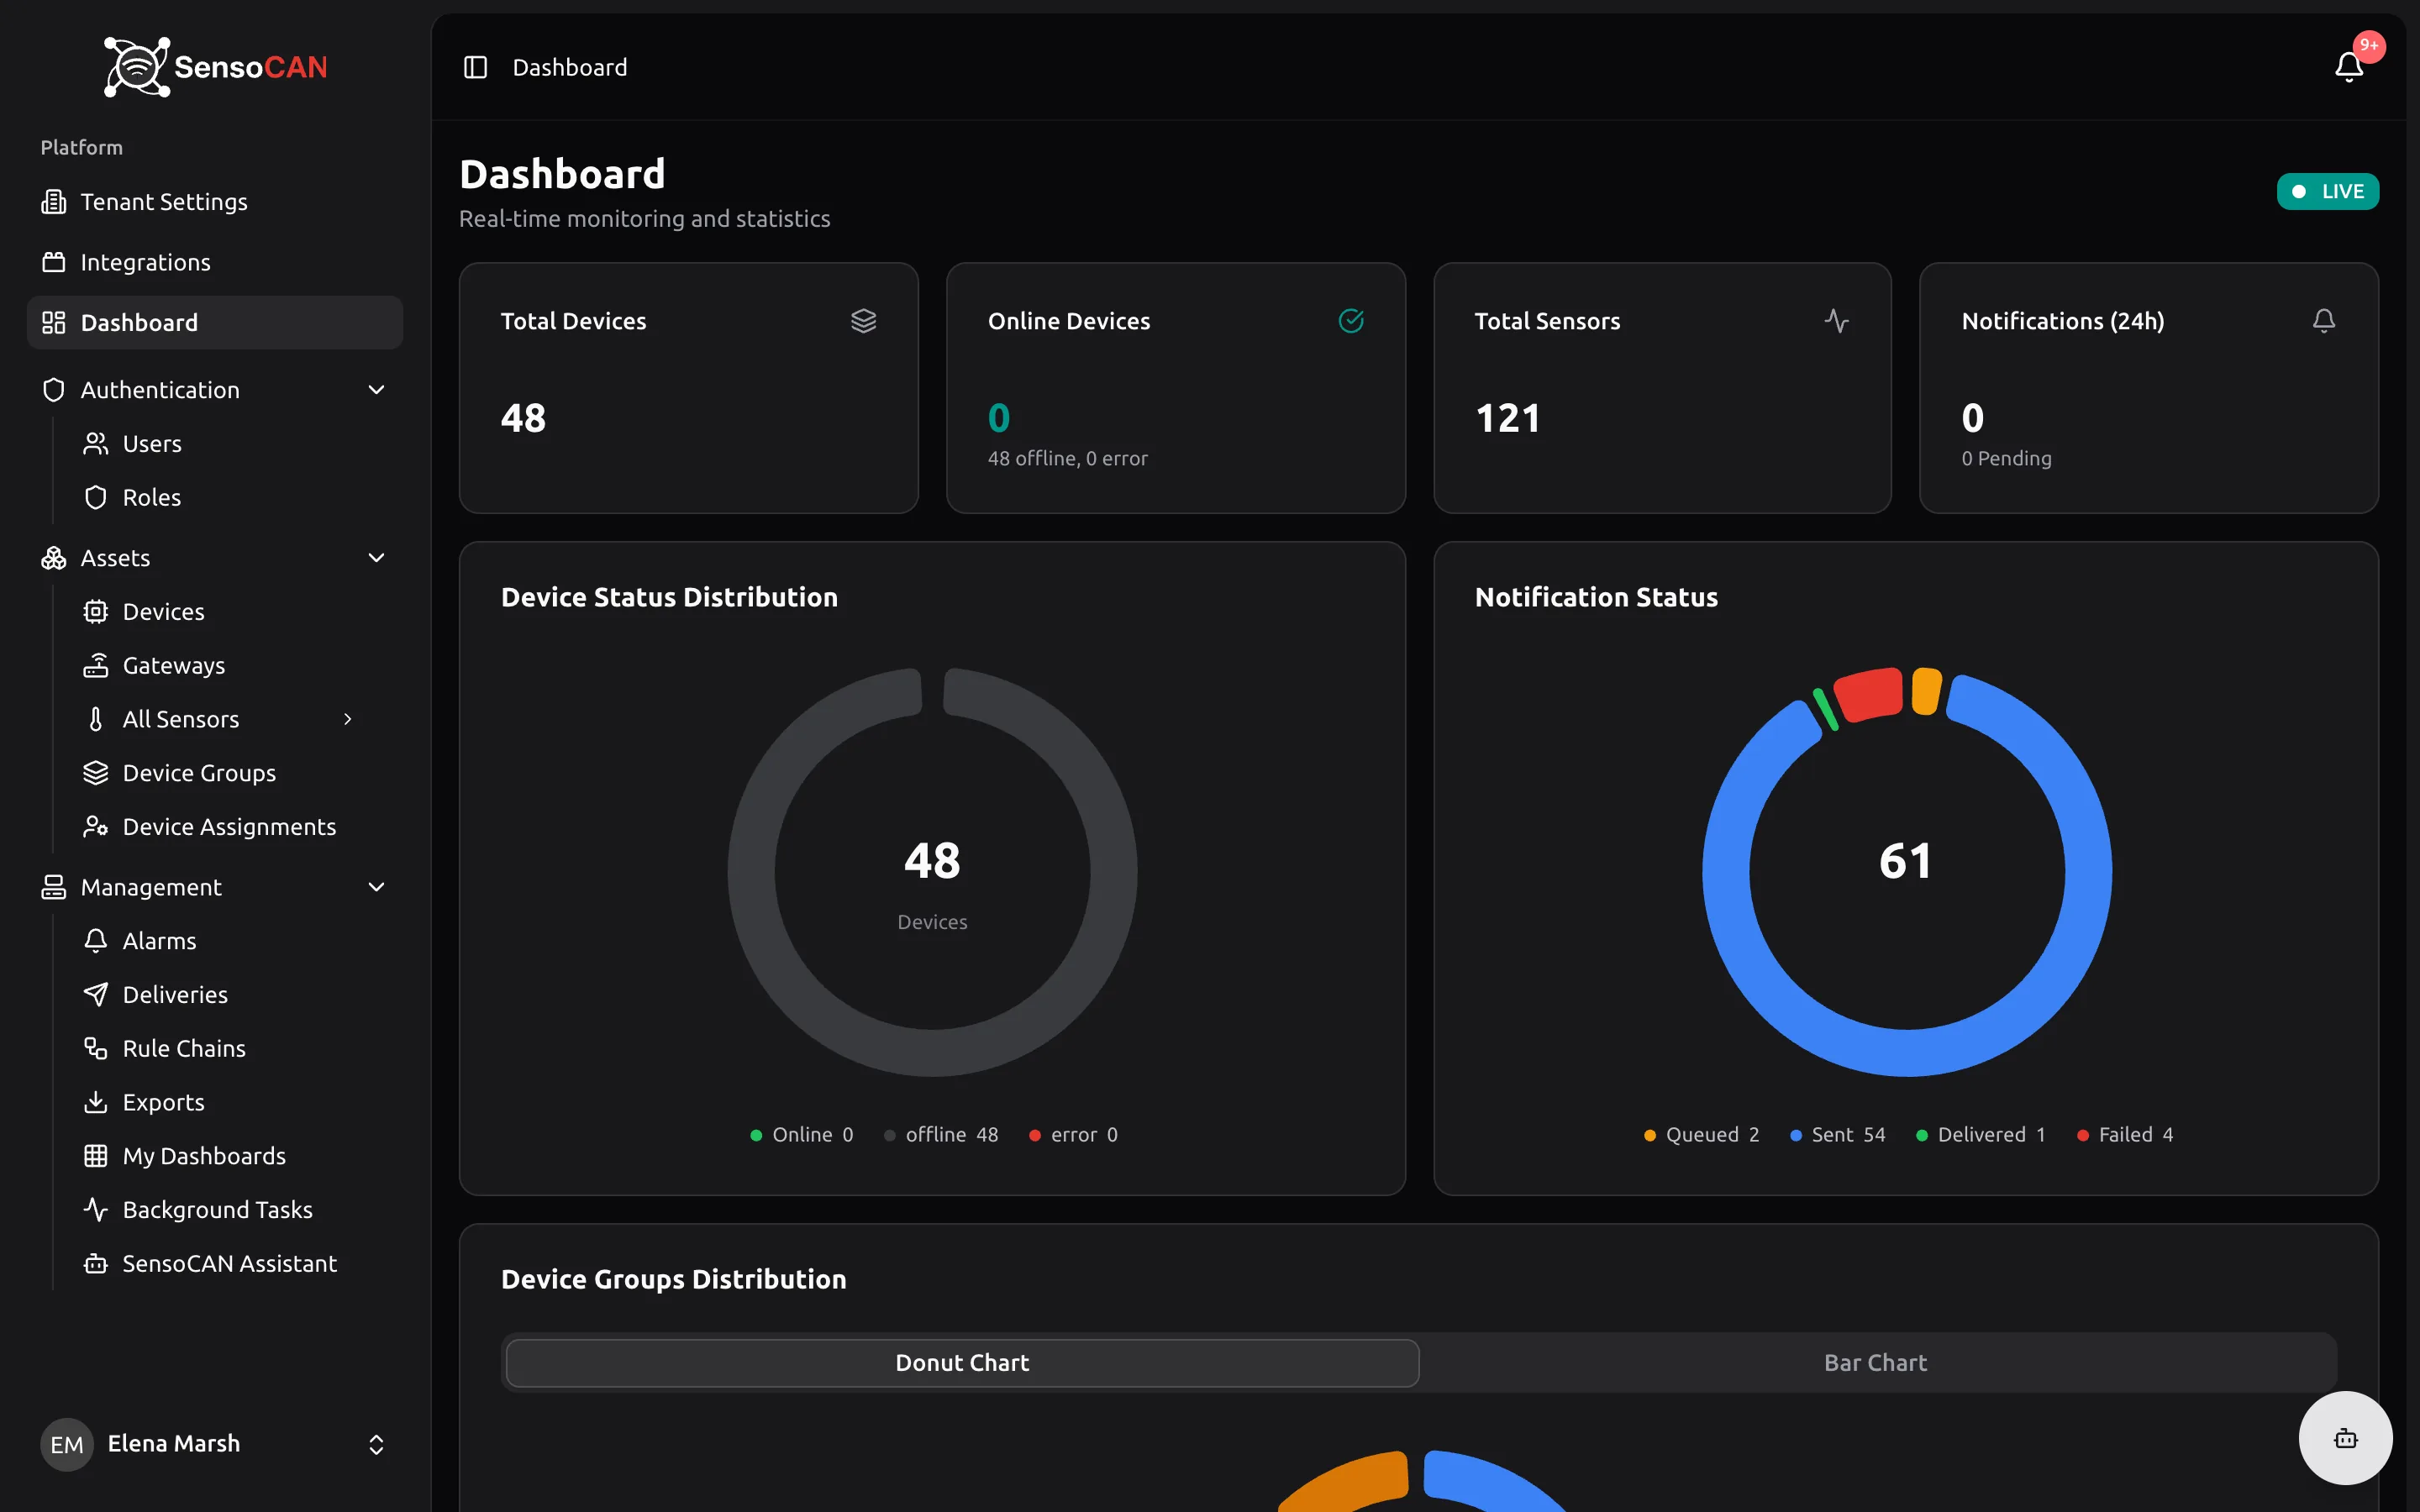
Task: Toggle the Queued legend entry
Action: [x=1702, y=1135]
